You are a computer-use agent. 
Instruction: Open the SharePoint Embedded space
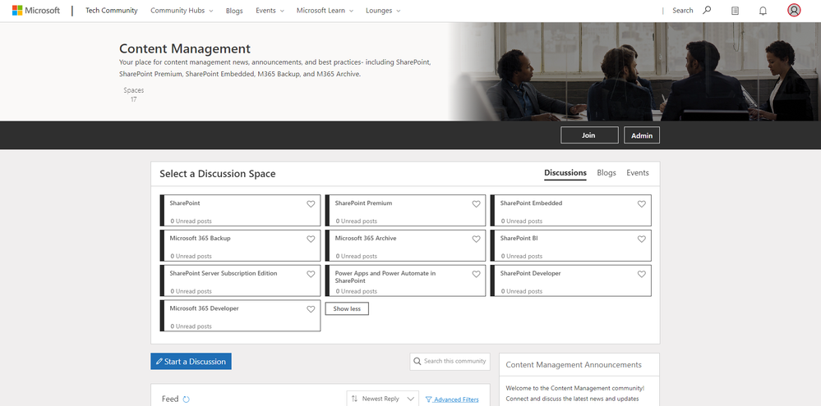pos(570,210)
